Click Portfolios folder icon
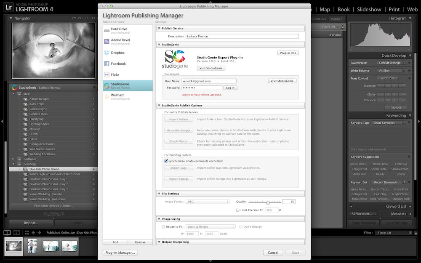This screenshot has height=263, width=421. click(19, 159)
